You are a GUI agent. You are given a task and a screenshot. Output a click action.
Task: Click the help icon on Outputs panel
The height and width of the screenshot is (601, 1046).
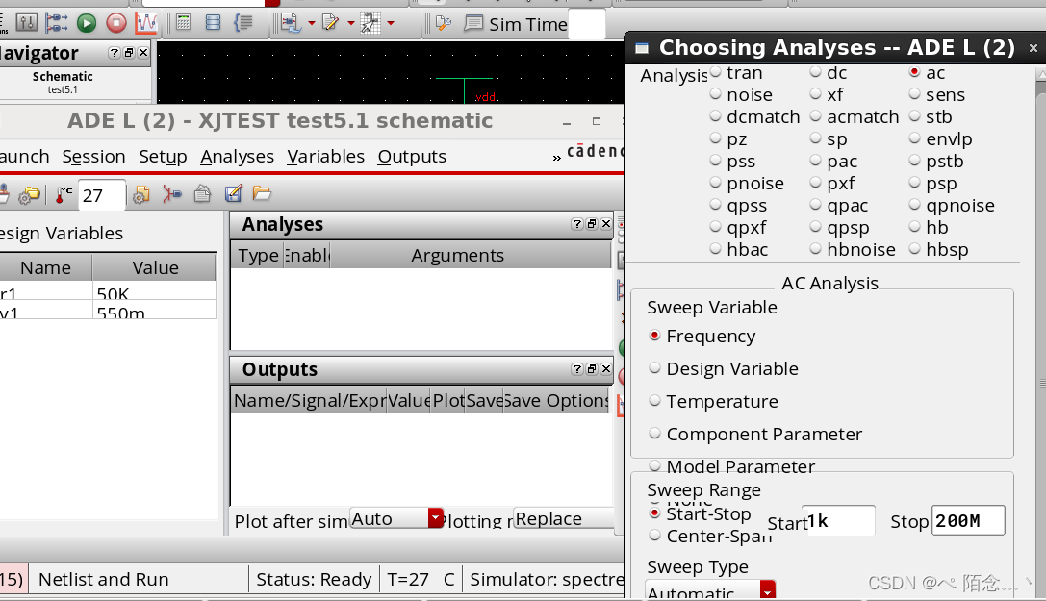(577, 369)
